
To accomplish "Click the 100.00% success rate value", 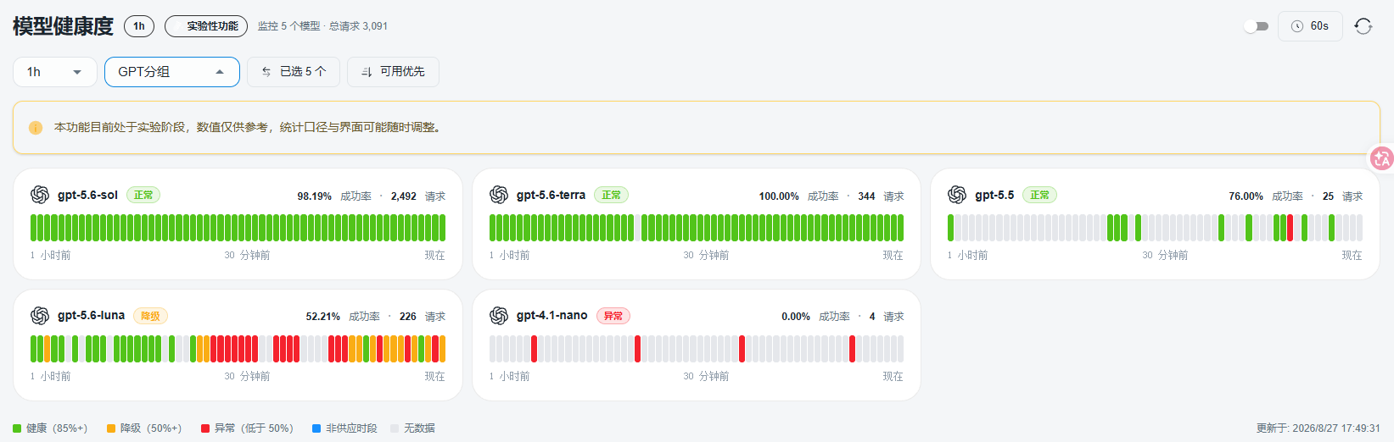I will click(x=779, y=196).
